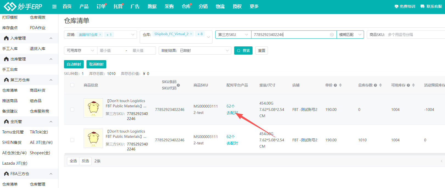Open 免费培训 in the top bar

click(405, 6)
